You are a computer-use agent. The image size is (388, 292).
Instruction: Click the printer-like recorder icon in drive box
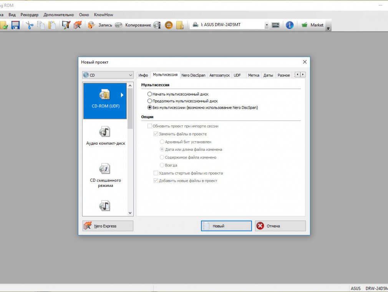[x=196, y=25]
